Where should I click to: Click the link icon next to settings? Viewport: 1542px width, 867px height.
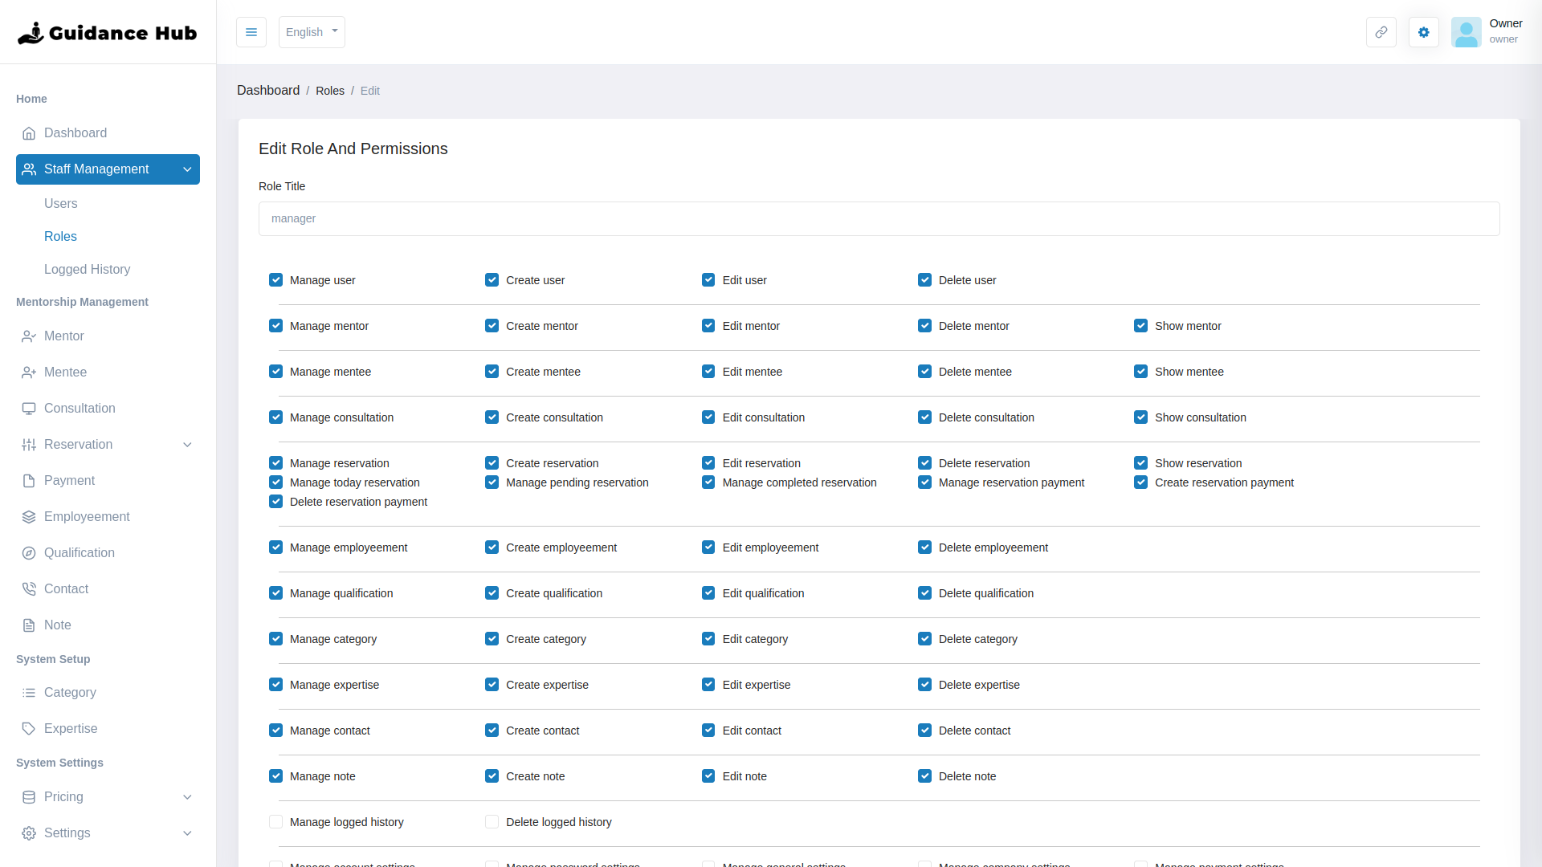pyautogui.click(x=1381, y=32)
